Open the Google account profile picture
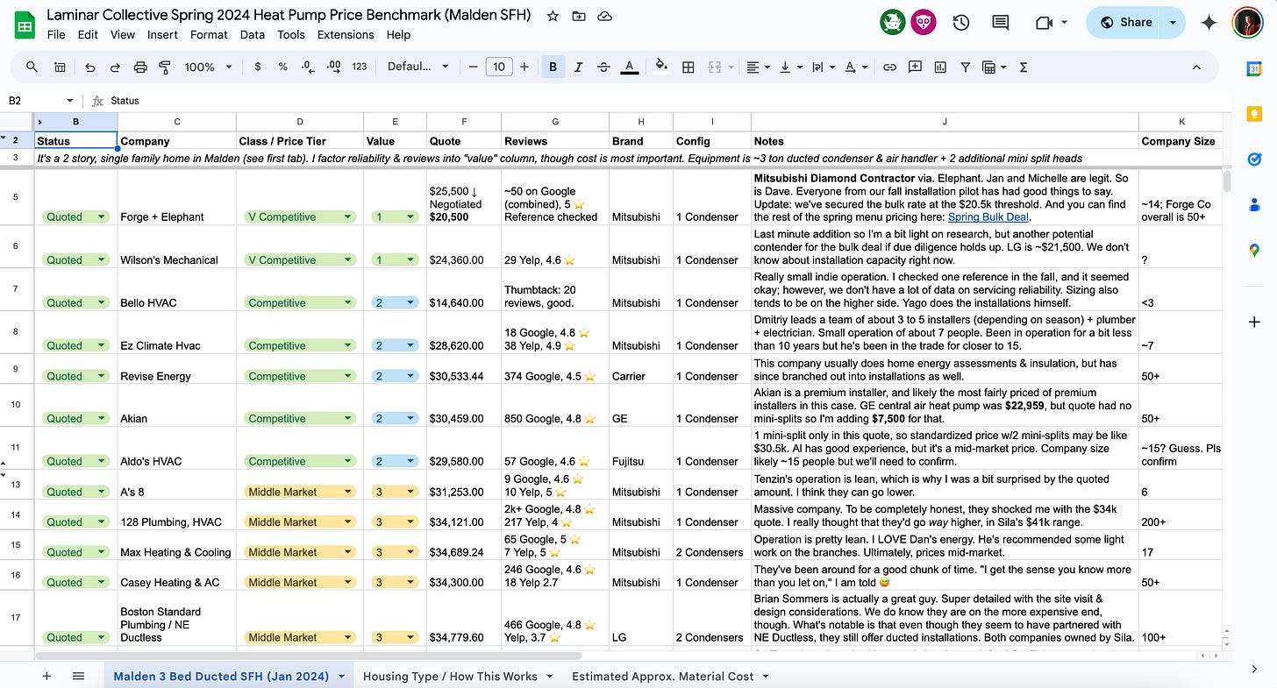Image resolution: width=1277 pixels, height=688 pixels. pyautogui.click(x=1247, y=23)
